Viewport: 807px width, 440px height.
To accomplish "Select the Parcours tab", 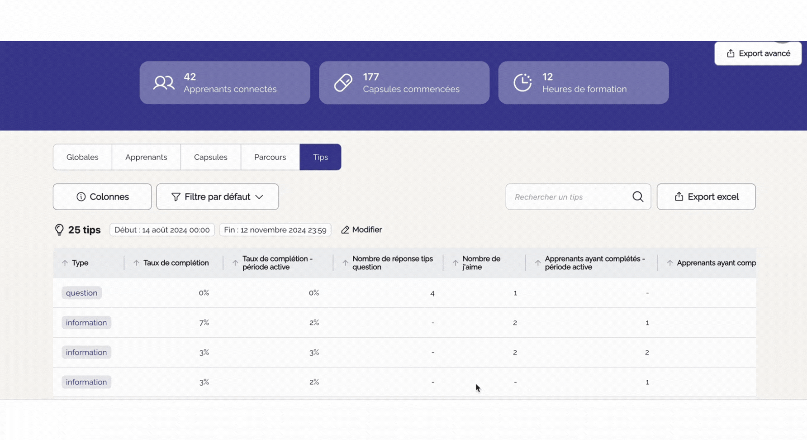I will tap(270, 157).
